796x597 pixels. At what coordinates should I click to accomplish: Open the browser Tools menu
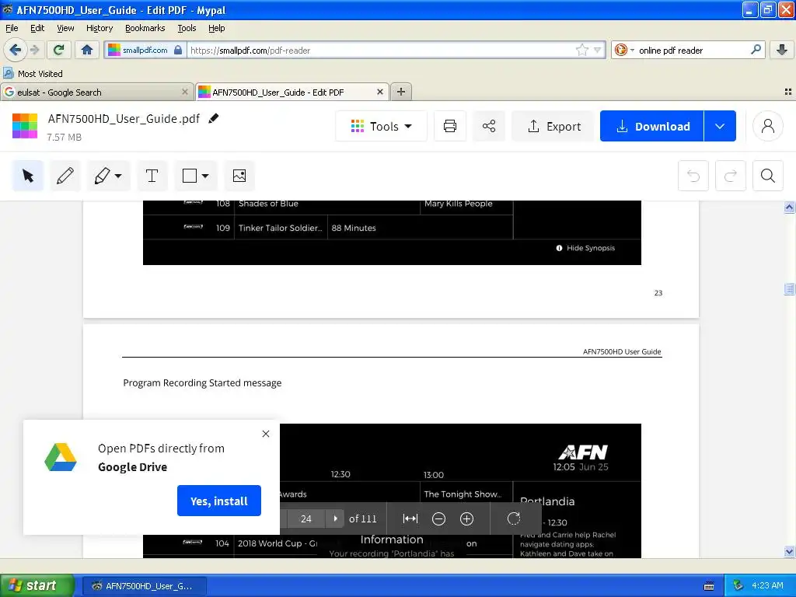click(187, 28)
